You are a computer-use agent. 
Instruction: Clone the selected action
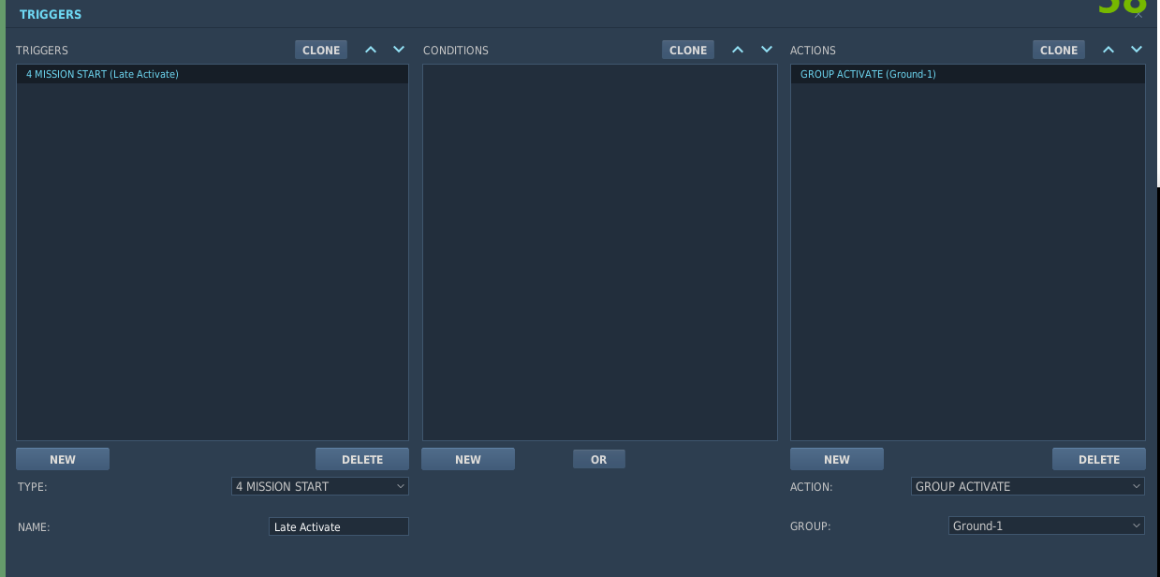[x=1059, y=50]
